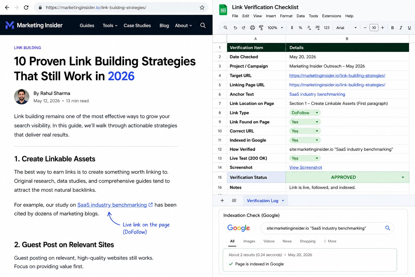Viewport: 415px width, 277px height.
Task: Open the Target URL link in the sheet
Action: click(337, 75)
